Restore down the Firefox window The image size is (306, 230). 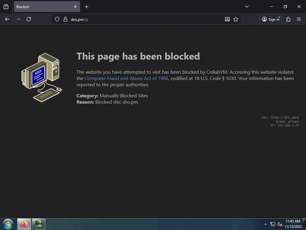pyautogui.click(x=285, y=7)
